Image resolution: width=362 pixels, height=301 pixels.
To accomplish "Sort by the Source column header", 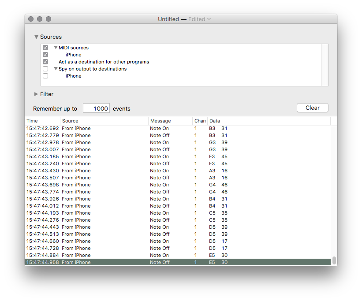I will pyautogui.click(x=104, y=121).
